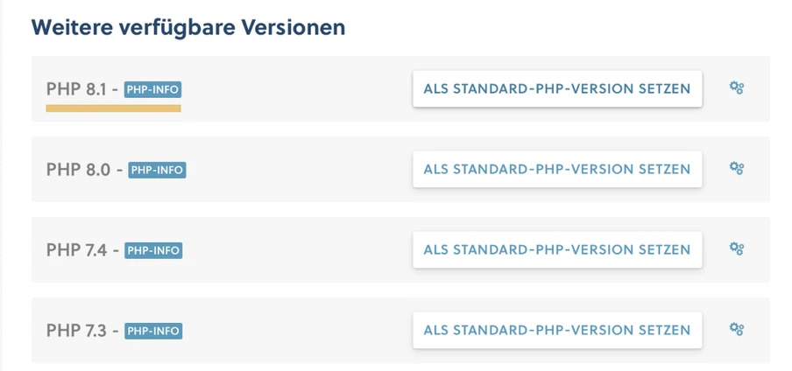The height and width of the screenshot is (371, 792).
Task: Open the settings gears for PHP 7.4
Action: pyautogui.click(x=737, y=248)
